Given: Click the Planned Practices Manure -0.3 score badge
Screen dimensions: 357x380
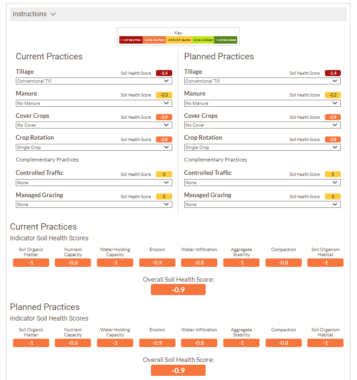Looking at the screenshot, I should tap(332, 95).
